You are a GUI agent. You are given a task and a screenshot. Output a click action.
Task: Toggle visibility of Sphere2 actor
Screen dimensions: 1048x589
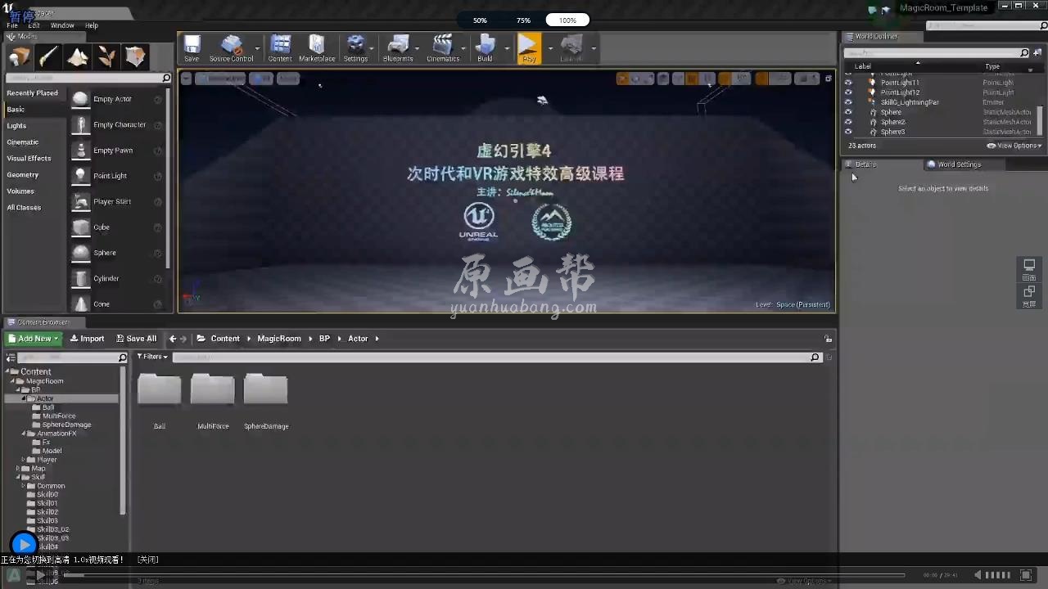coord(848,122)
